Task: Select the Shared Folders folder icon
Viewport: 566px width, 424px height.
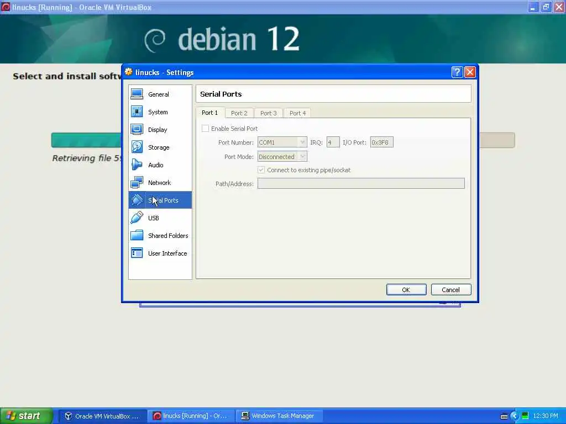Action: [137, 235]
